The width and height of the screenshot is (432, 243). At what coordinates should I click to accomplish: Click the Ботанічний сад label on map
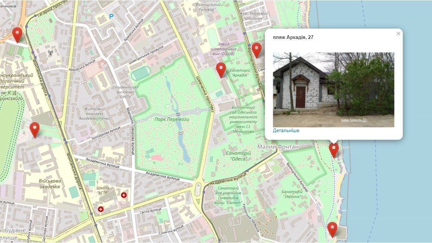(243, 119)
